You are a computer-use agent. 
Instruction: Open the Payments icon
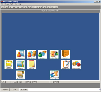[x=20, y=65]
